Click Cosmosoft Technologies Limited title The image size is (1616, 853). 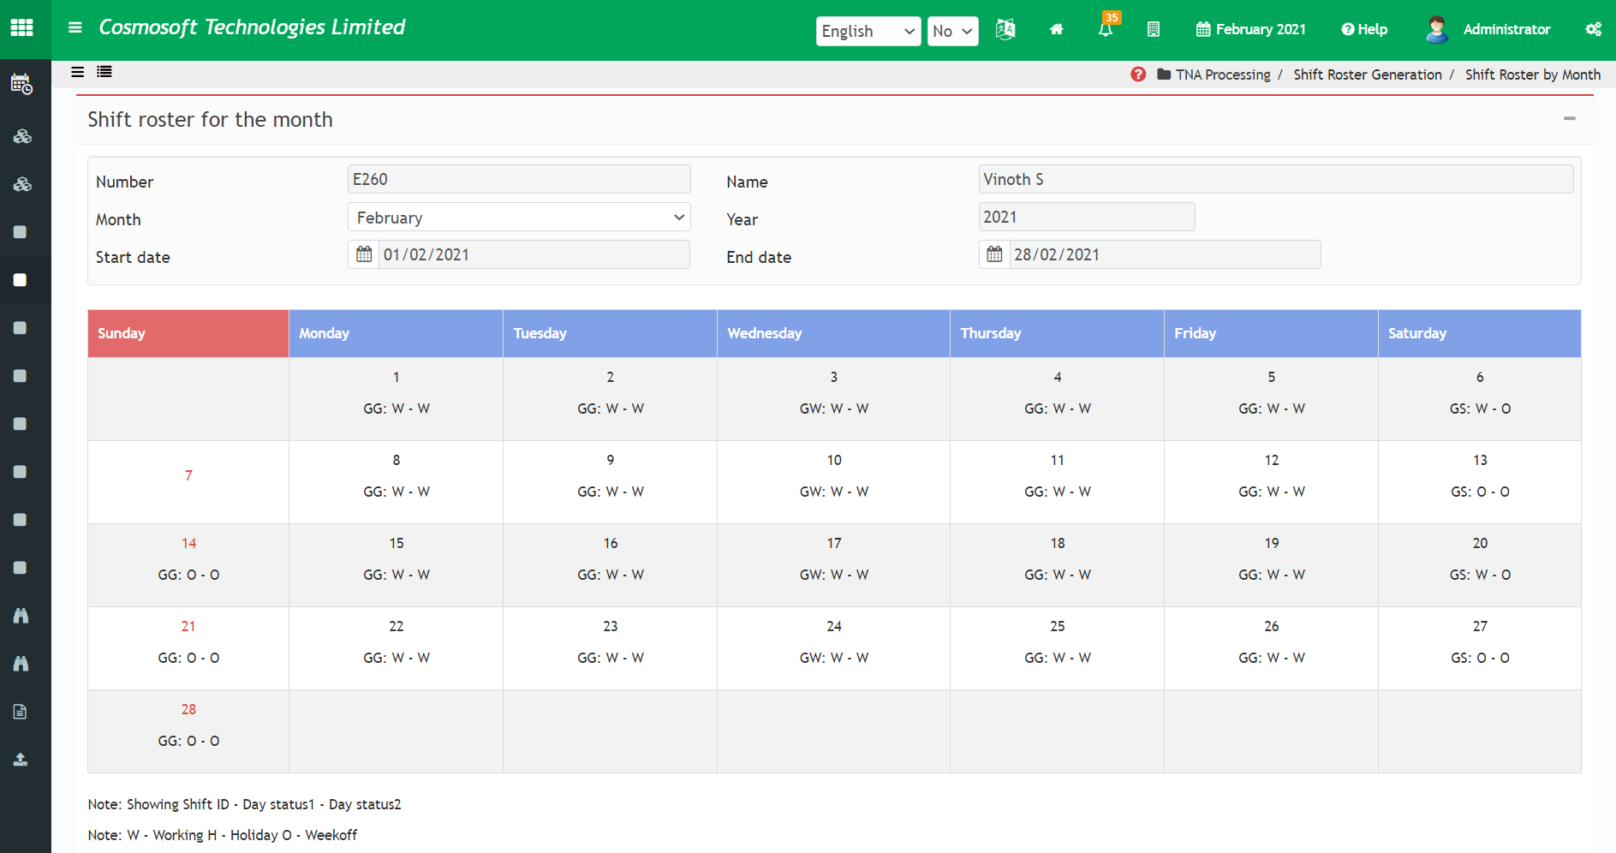pos(252,27)
